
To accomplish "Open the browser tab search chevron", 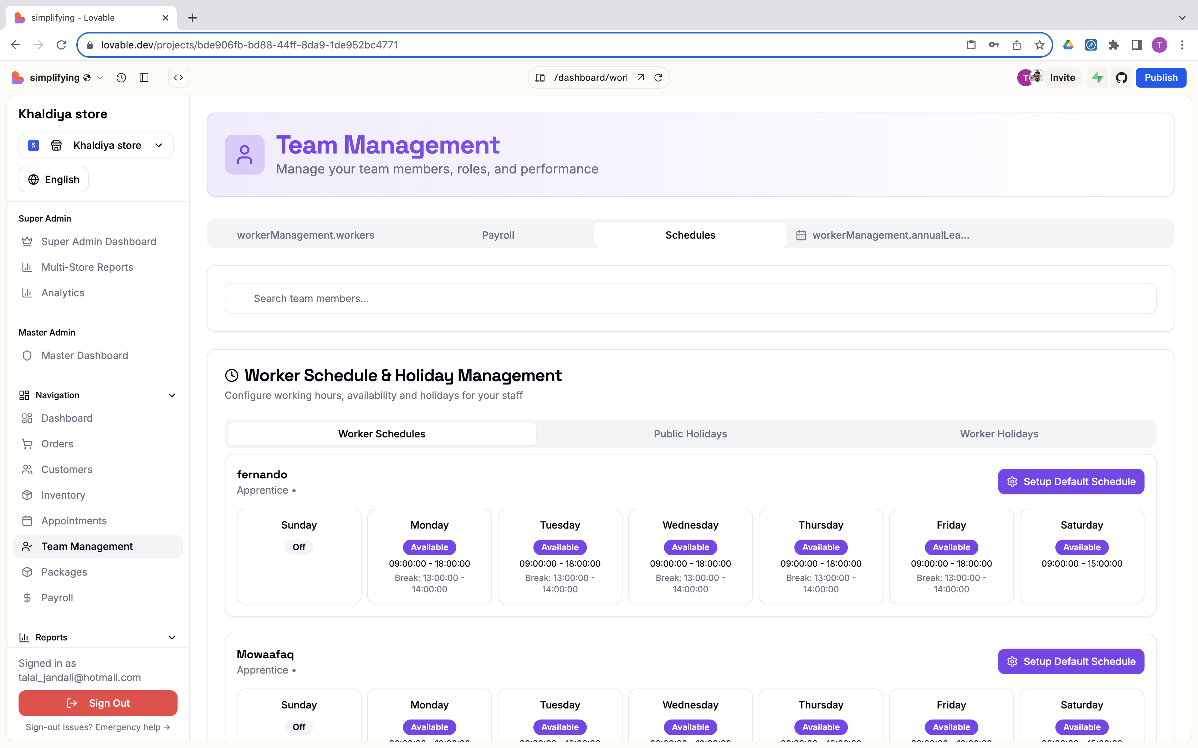I will (1182, 18).
